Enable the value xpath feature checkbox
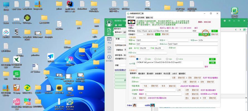 [177, 59]
